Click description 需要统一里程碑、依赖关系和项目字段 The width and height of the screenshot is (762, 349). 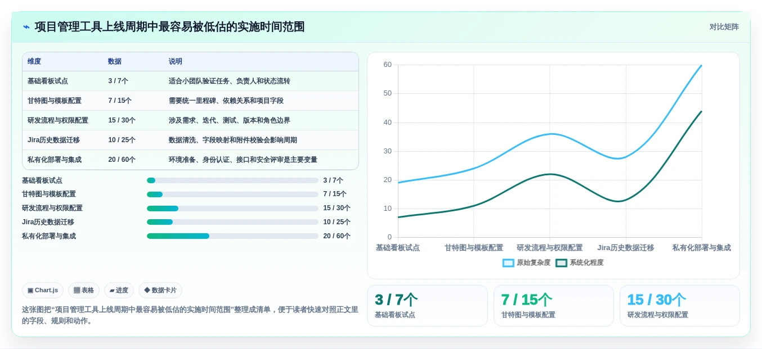[226, 101]
